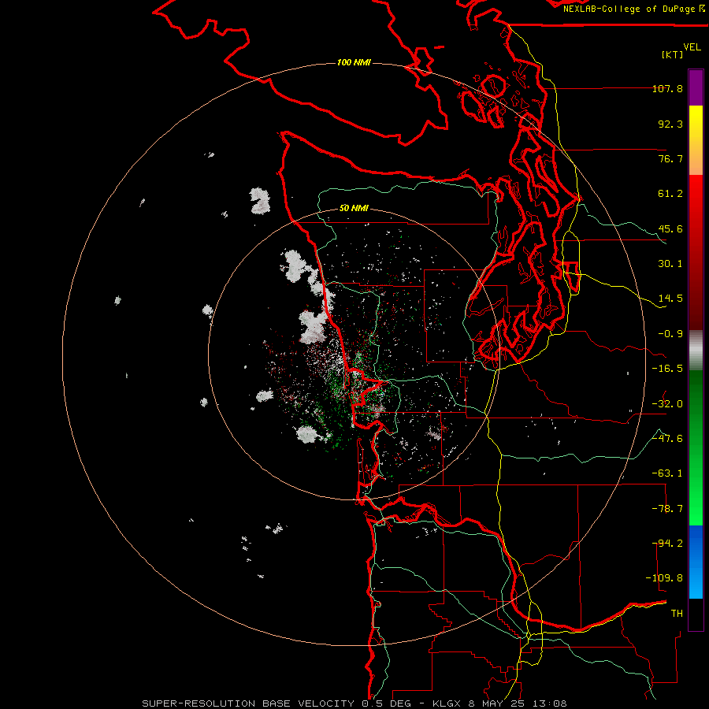This screenshot has height=709, width=709.
Task: Click the -47.6 velocity scale value
Action: pyautogui.click(x=667, y=439)
